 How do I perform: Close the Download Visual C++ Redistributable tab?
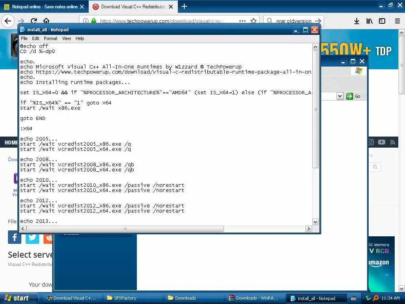(x=171, y=7)
